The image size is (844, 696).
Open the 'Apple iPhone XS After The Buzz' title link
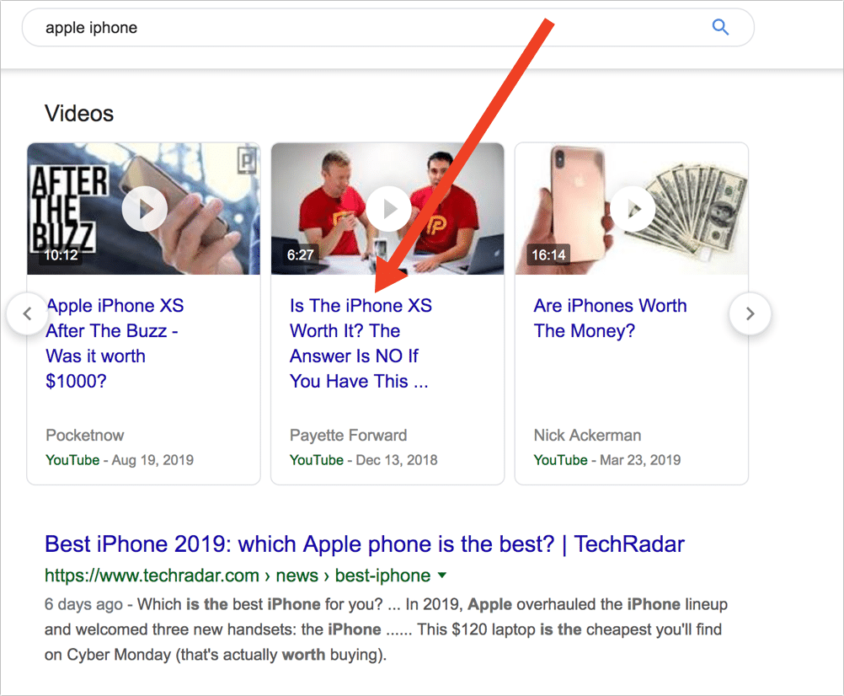coord(115,344)
